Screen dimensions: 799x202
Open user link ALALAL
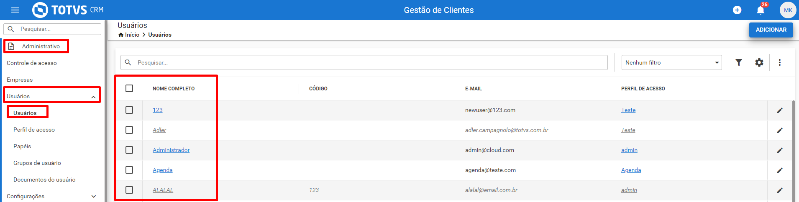[163, 190]
